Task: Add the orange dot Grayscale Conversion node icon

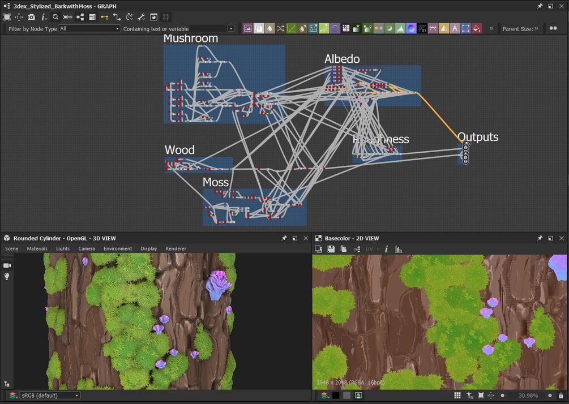Action: 379,28
